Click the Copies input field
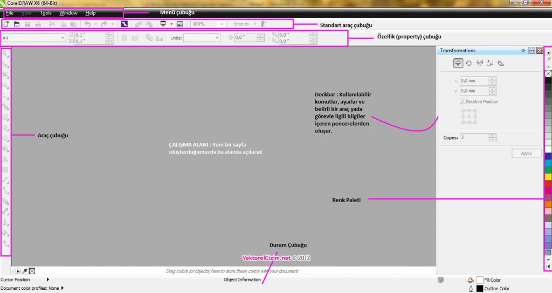 (474, 138)
